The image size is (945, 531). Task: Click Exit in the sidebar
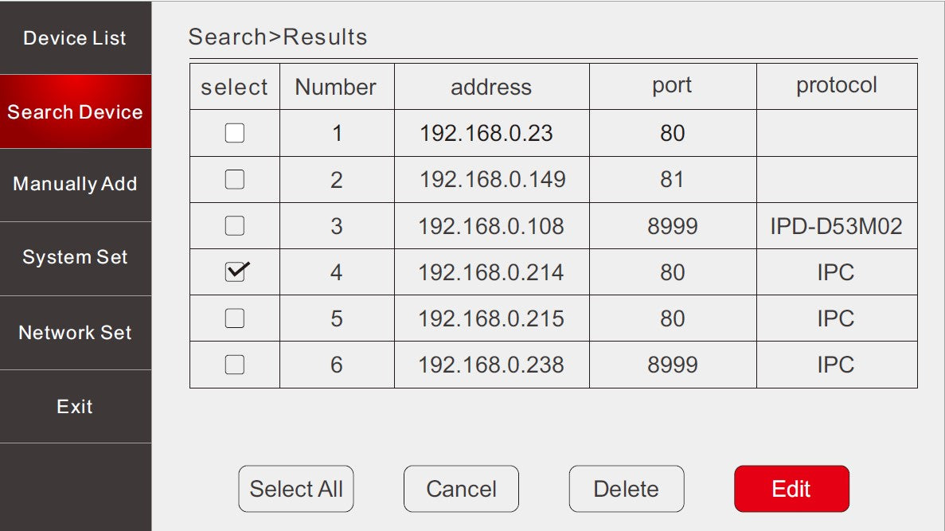(x=75, y=407)
